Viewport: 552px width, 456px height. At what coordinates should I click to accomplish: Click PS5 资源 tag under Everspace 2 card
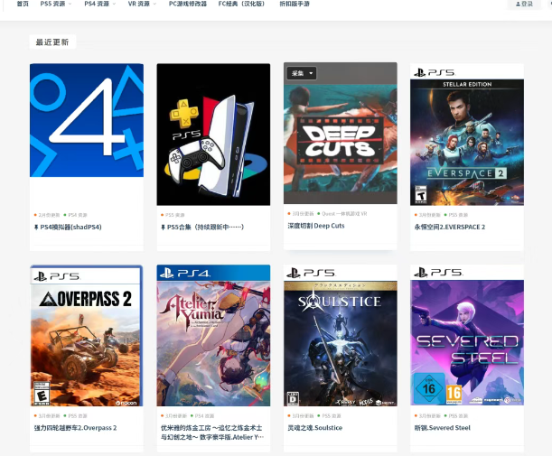[x=456, y=215]
